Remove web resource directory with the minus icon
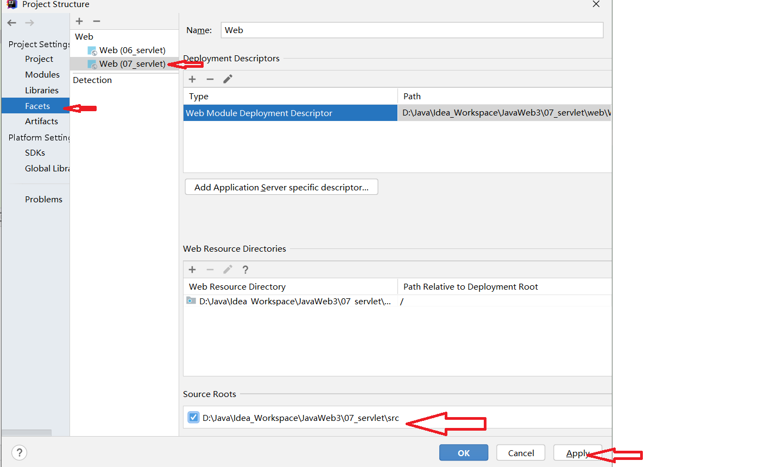 pos(210,270)
